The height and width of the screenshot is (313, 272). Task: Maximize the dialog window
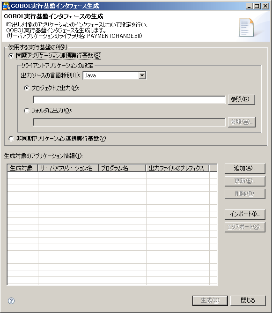point(257,6)
